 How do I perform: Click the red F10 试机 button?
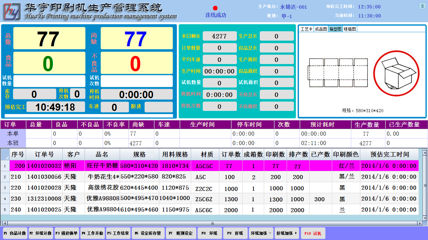pos(313,233)
